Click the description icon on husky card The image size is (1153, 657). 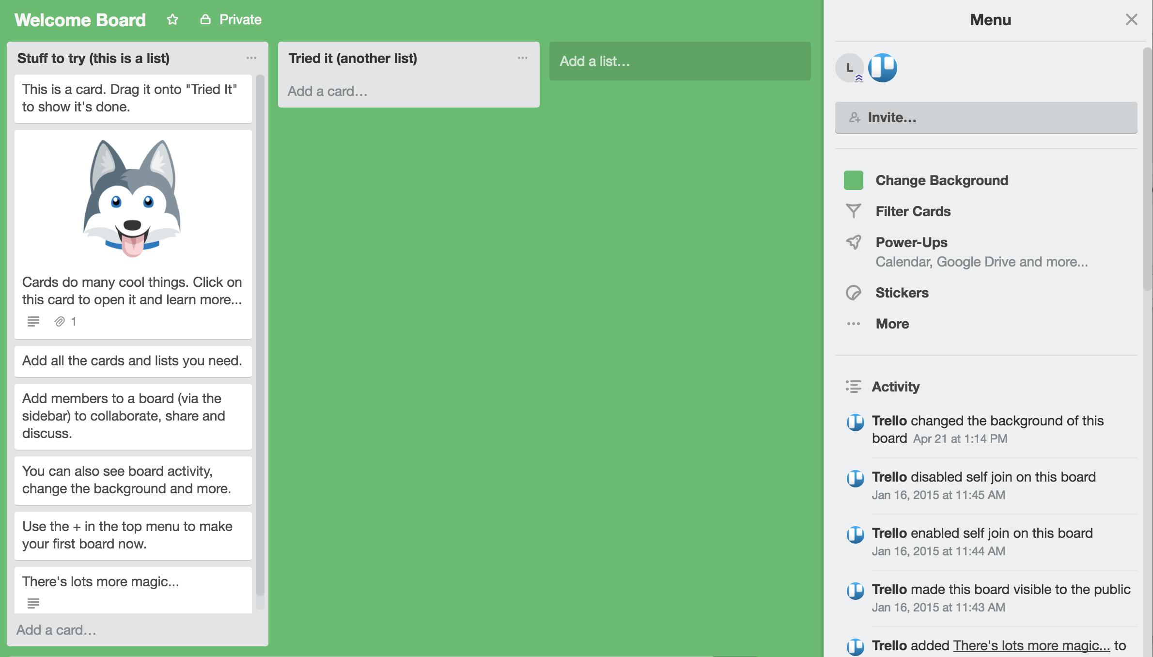click(33, 322)
